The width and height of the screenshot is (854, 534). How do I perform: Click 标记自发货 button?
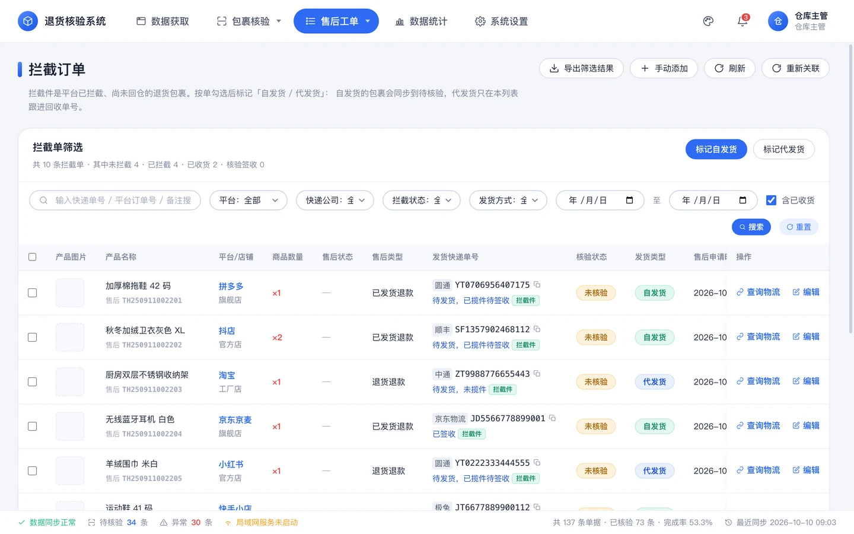(x=716, y=150)
